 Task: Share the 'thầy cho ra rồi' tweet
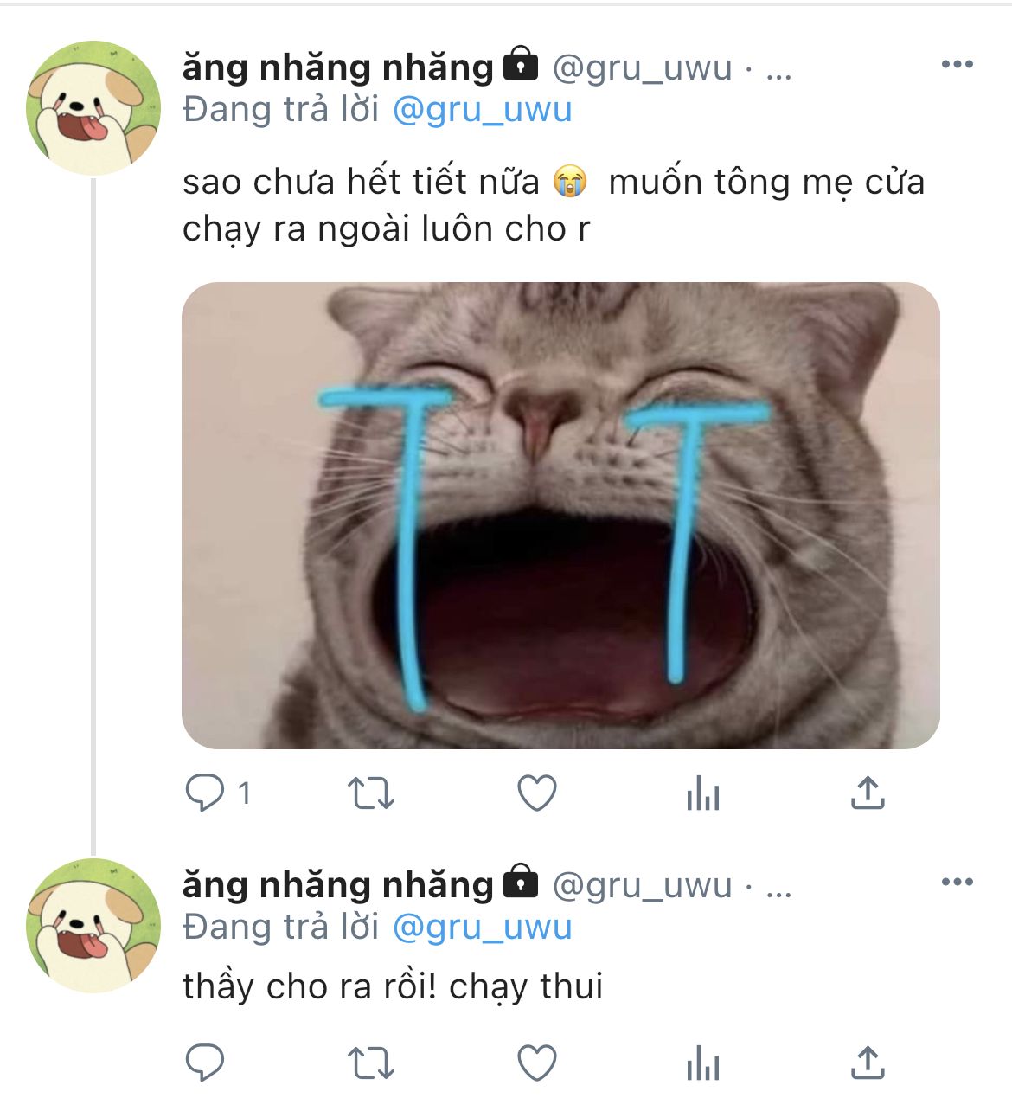868,1063
